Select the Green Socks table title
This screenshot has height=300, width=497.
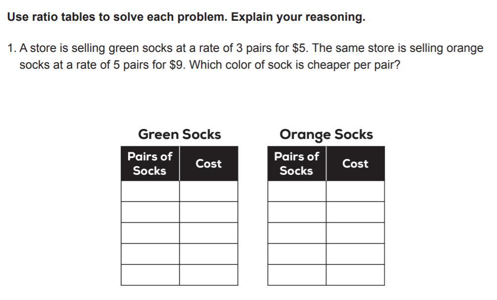(x=180, y=134)
